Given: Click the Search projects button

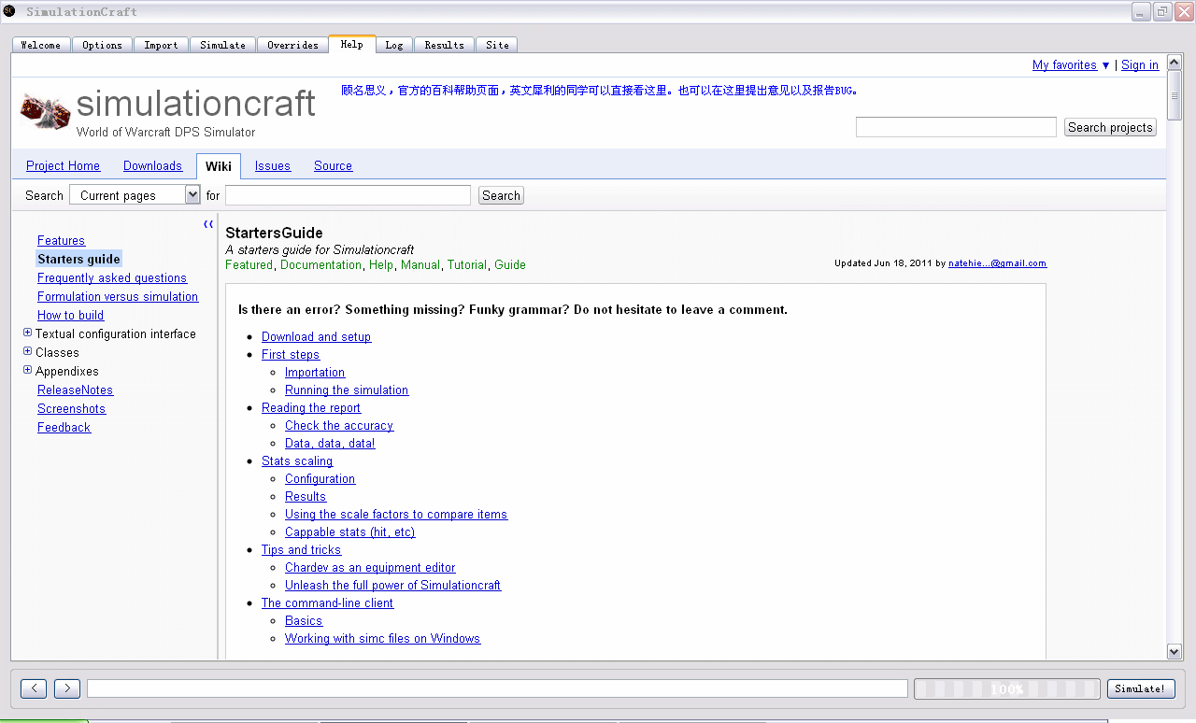Looking at the screenshot, I should click(1110, 127).
